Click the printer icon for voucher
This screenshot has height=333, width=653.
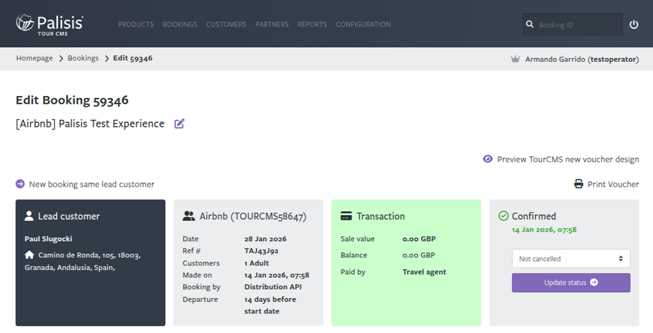tap(579, 184)
